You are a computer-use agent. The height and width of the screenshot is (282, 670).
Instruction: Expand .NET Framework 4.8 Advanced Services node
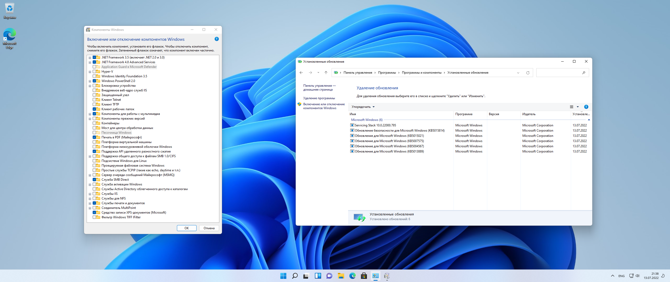[90, 62]
